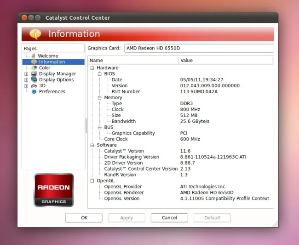This screenshot has width=299, height=245.
Task: Select the OpenGL Provider row
Action: click(181, 187)
